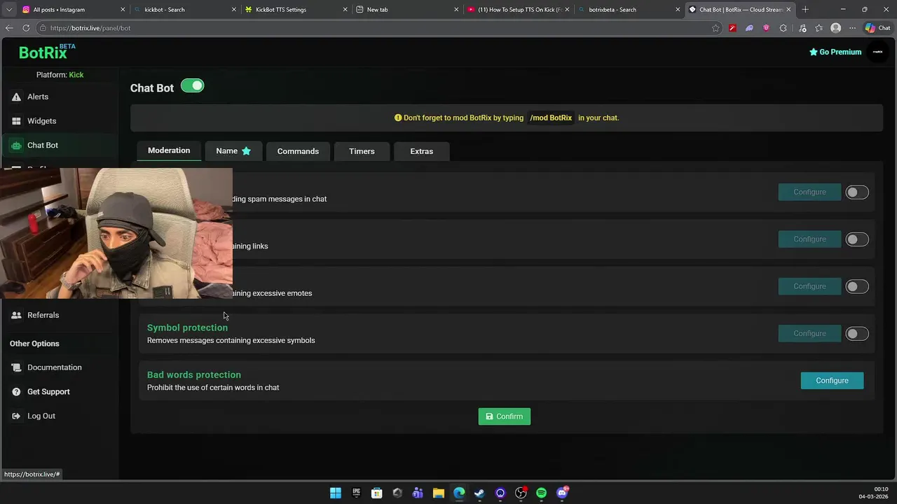Open Discord from the taskbar
The width and height of the screenshot is (897, 504).
click(562, 493)
